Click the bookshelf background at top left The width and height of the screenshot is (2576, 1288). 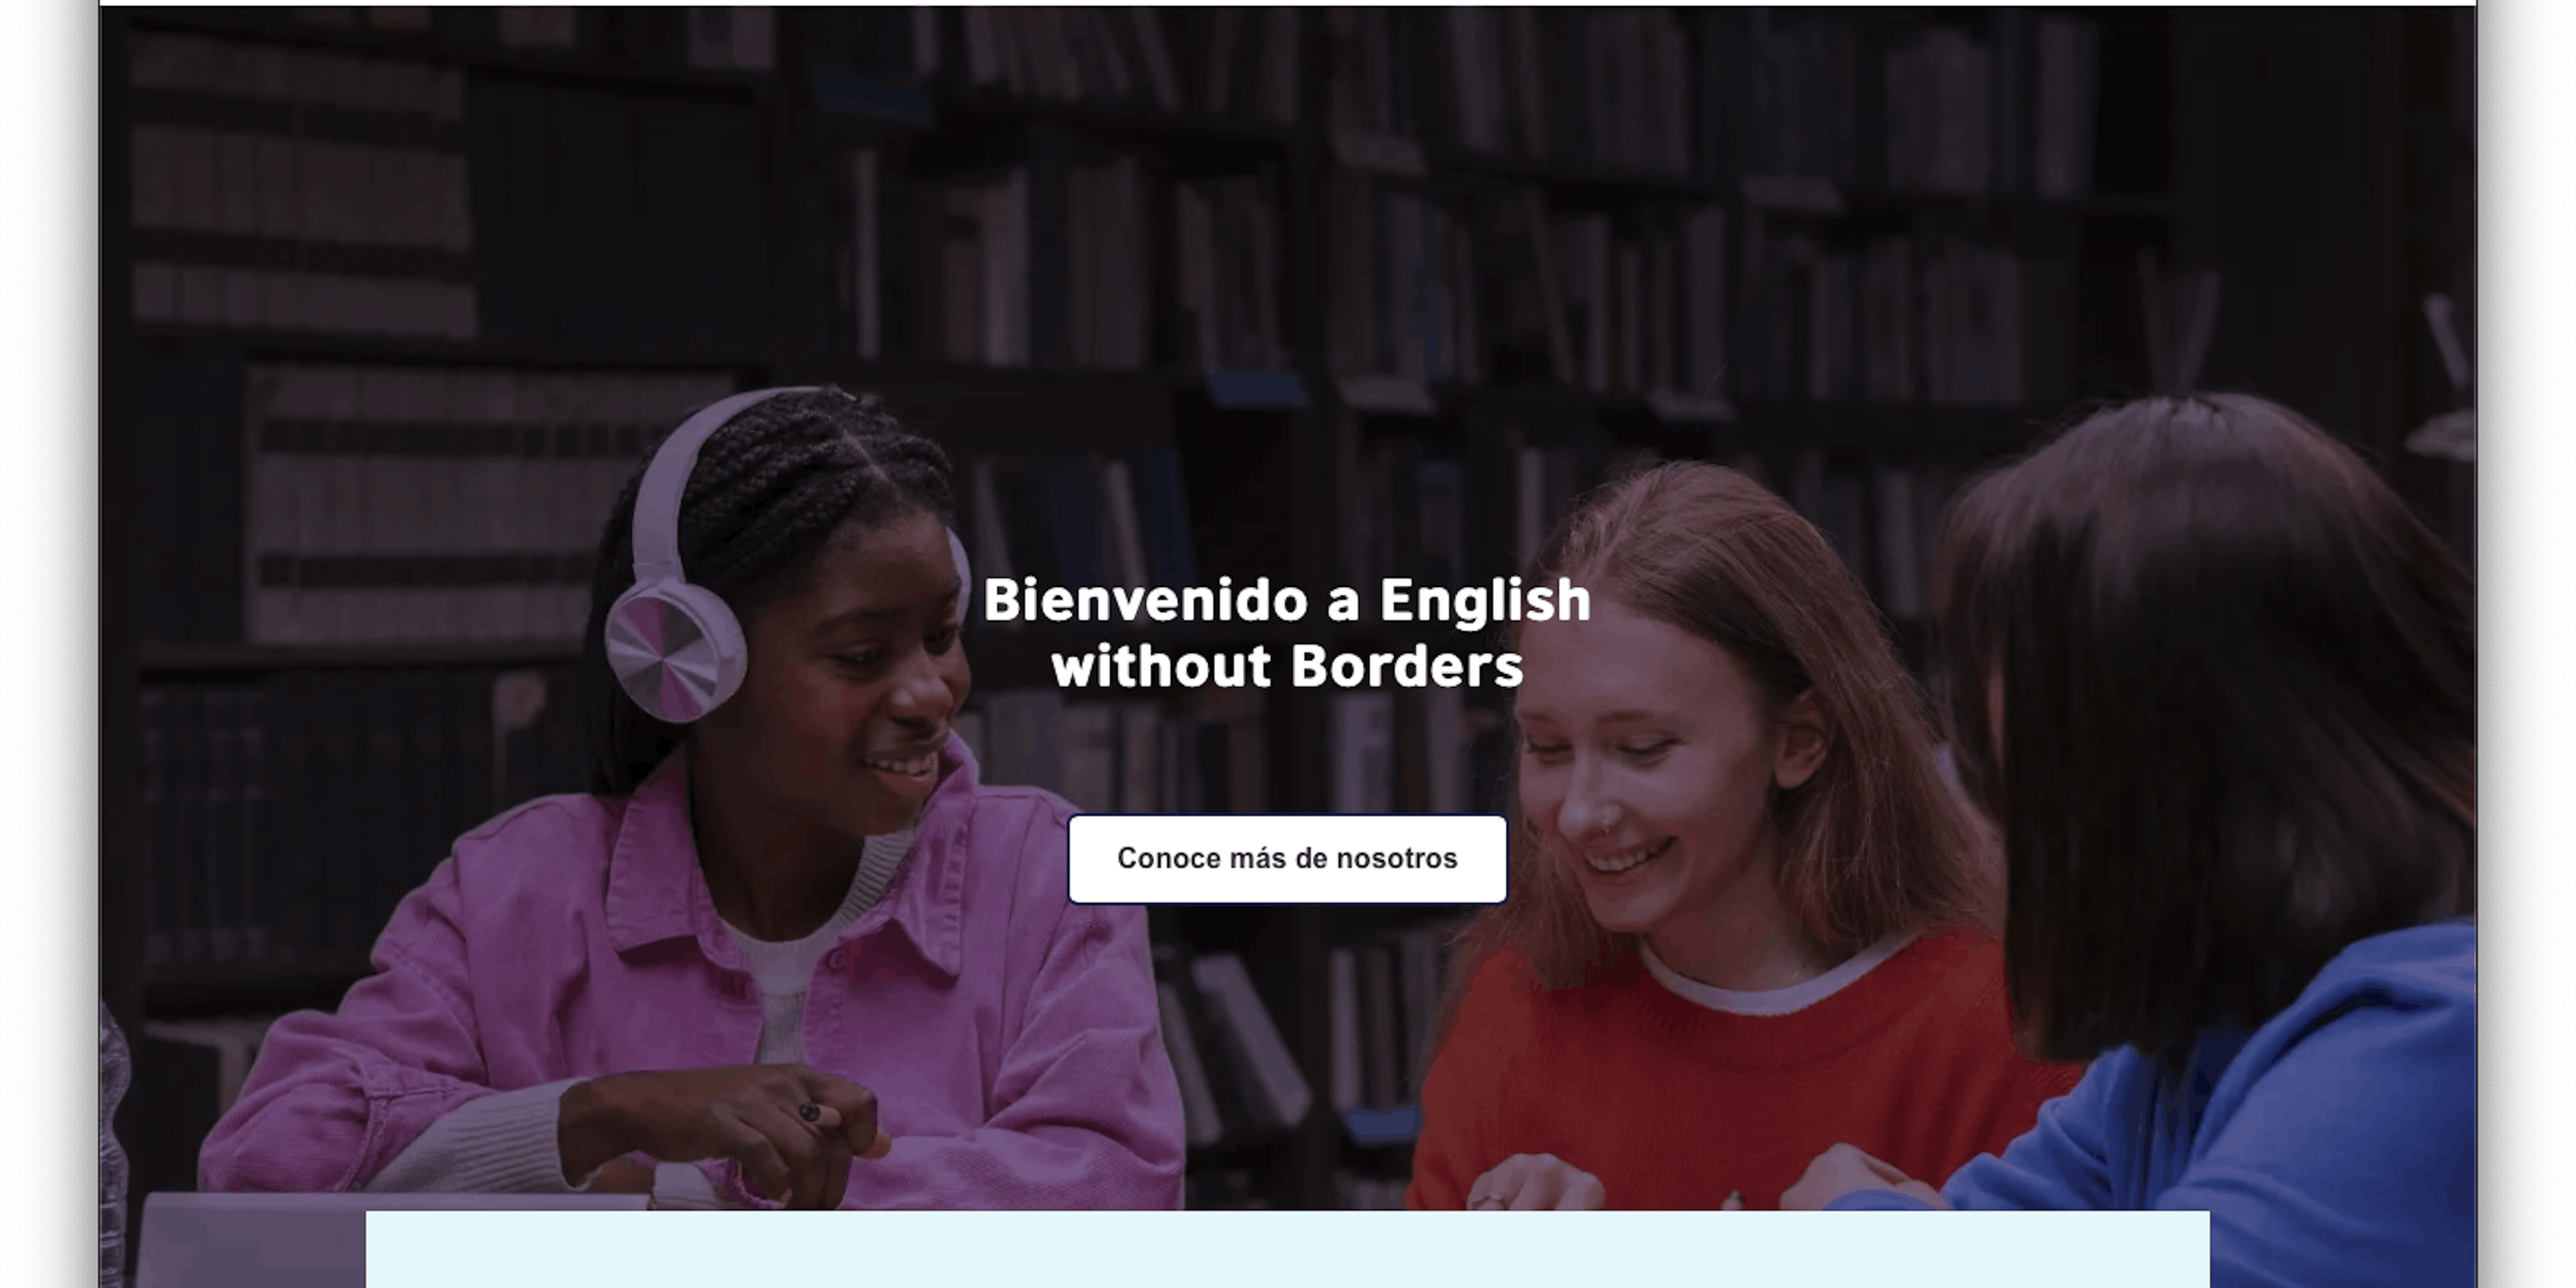[x=300, y=180]
